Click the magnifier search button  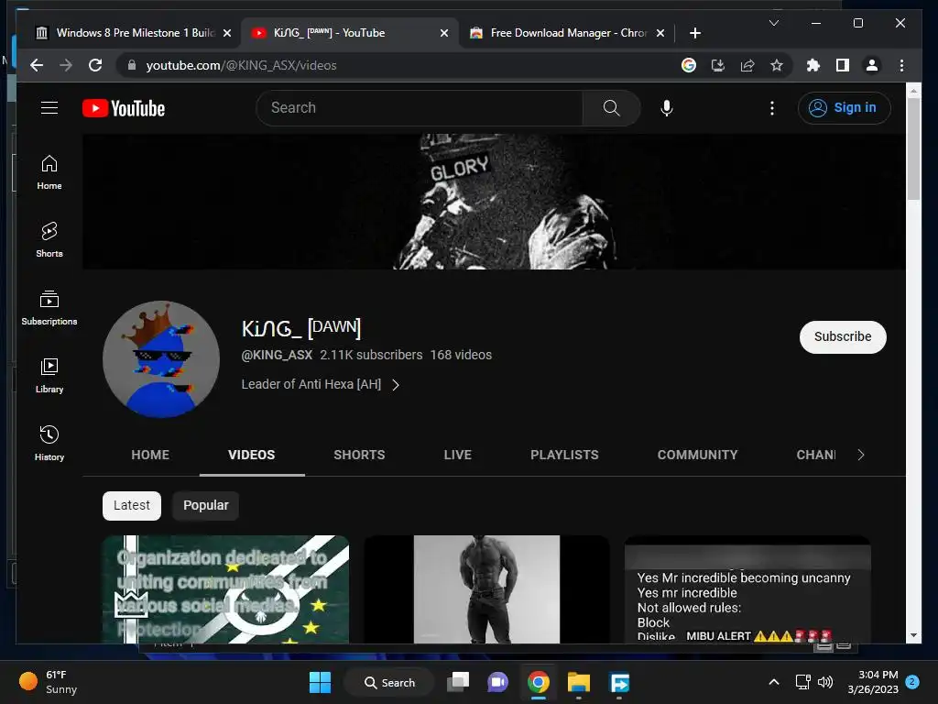611,108
